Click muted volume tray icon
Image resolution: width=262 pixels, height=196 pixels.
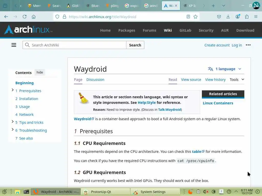[x=206, y=192]
